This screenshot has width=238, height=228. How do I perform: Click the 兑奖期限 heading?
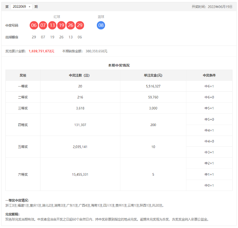(x=13, y=214)
